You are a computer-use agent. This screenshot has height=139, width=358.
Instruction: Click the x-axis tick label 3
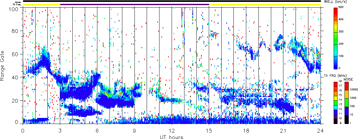pyautogui.click(x=60, y=131)
